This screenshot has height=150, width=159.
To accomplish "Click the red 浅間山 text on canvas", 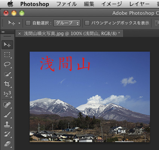I will pyautogui.click(x=65, y=63).
